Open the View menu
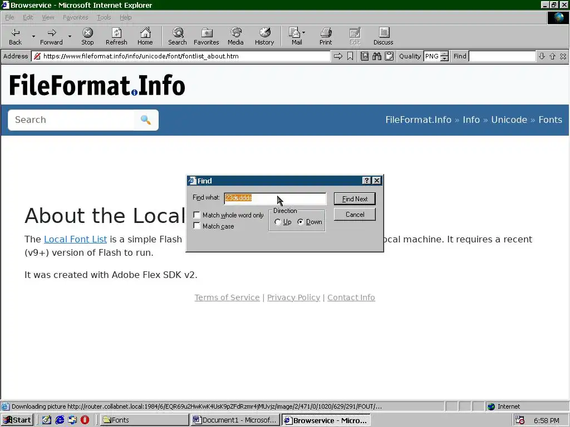The width and height of the screenshot is (570, 427). (48, 17)
